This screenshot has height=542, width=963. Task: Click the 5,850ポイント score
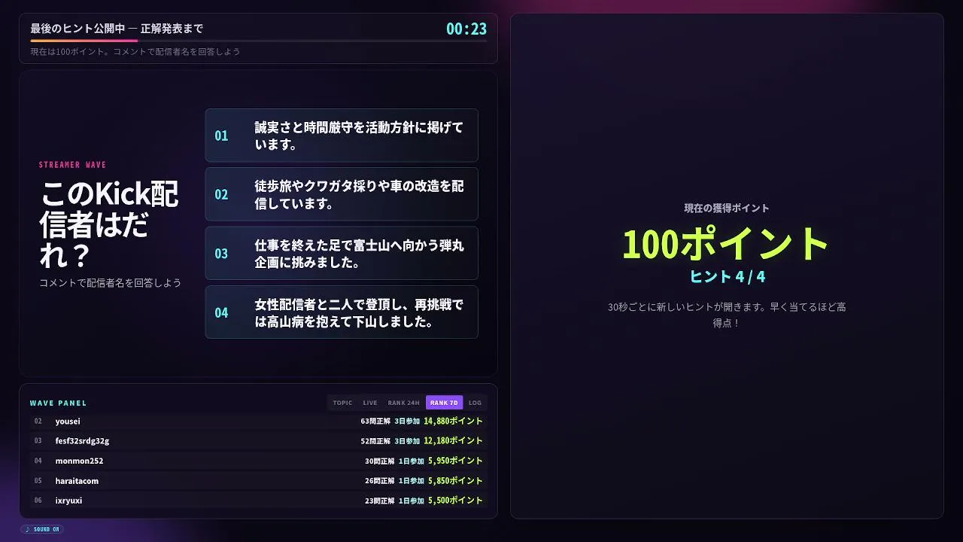pos(455,480)
